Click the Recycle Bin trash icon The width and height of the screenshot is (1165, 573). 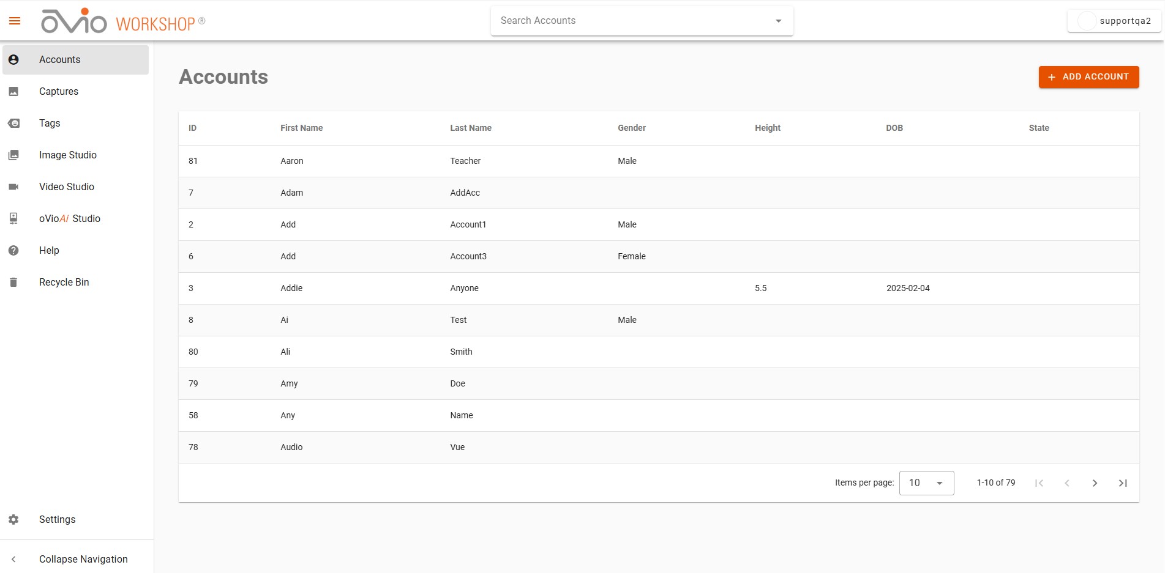[x=13, y=283]
